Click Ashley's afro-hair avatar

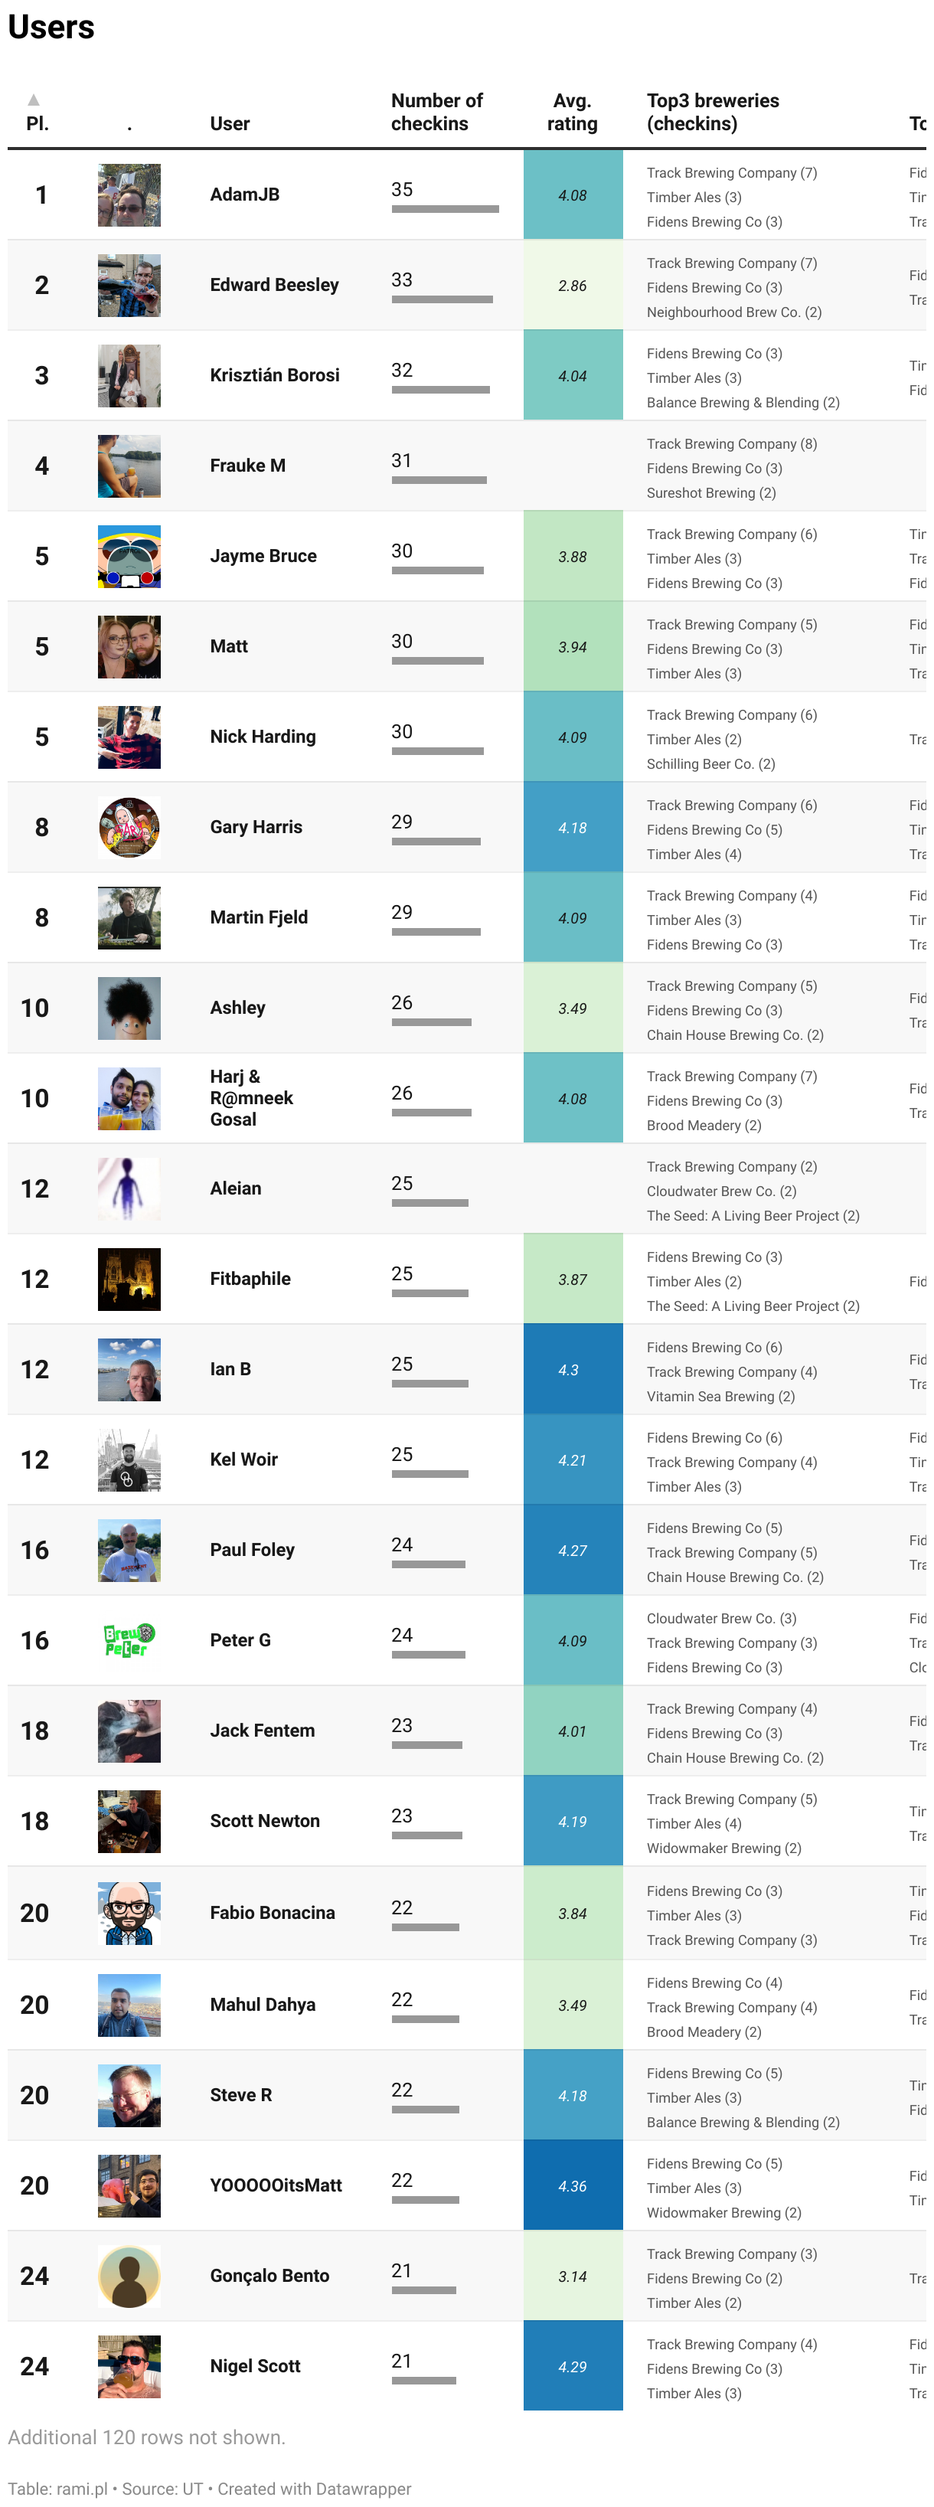129,1008
